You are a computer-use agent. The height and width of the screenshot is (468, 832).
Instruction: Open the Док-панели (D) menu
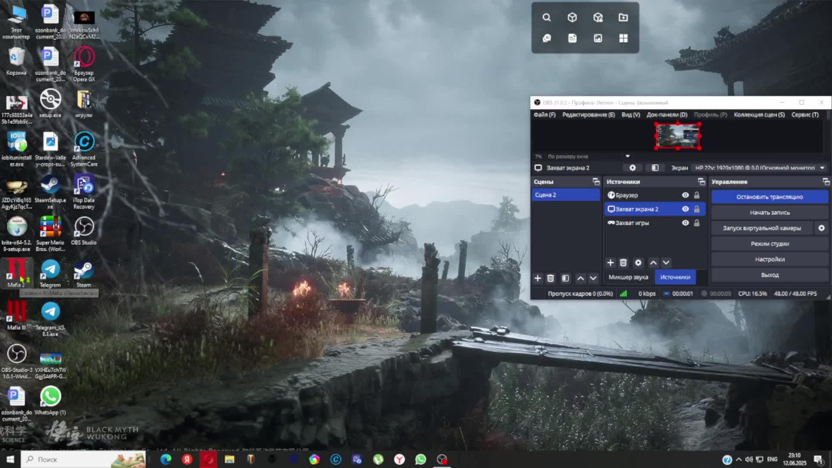click(667, 114)
